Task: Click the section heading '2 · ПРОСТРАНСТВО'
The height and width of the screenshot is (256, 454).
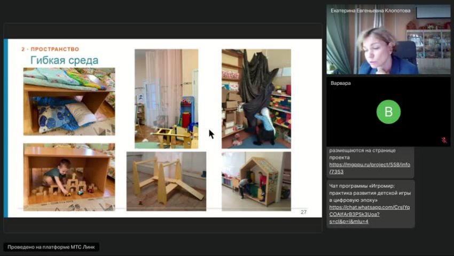Action: [50, 49]
